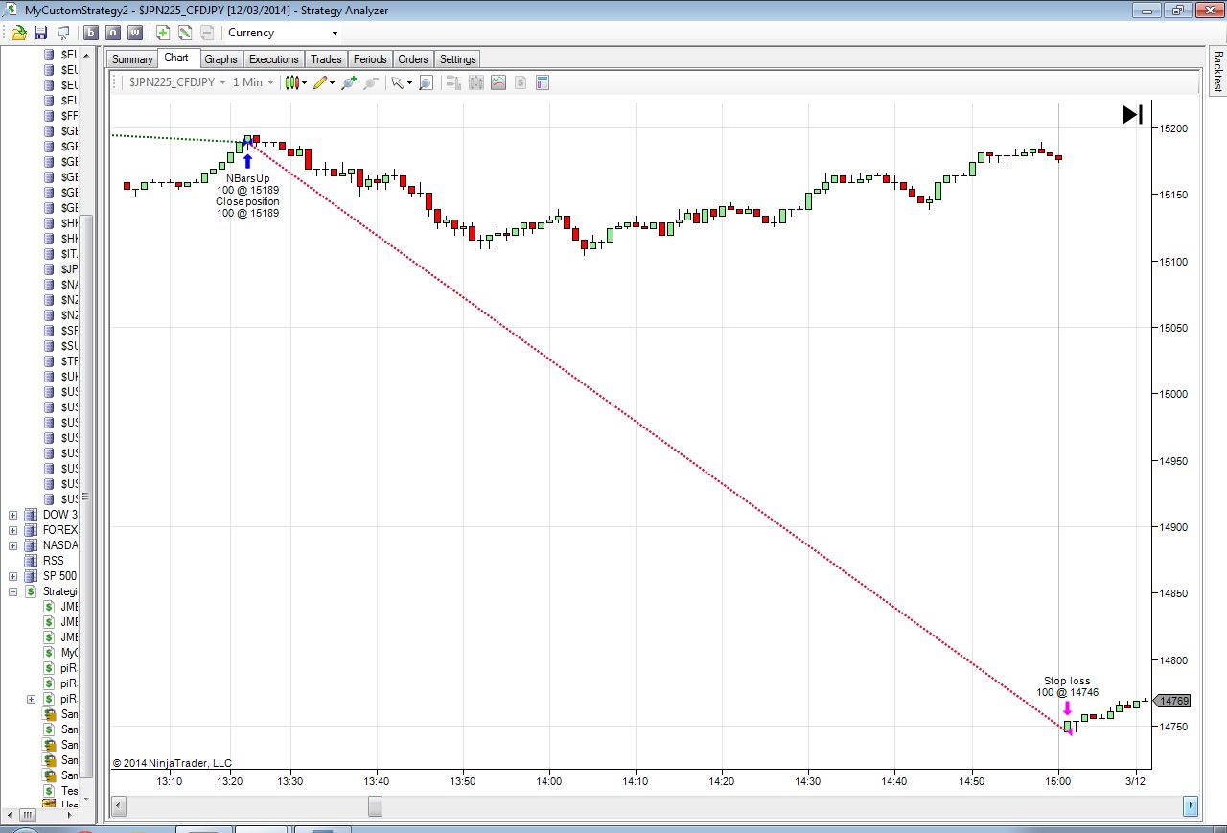Expand the piR strategy sub-node
The width and height of the screenshot is (1227, 833).
click(31, 699)
